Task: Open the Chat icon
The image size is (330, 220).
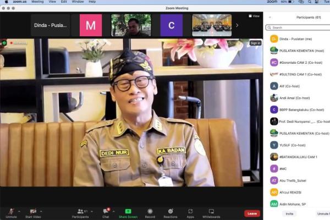Action: (106, 211)
